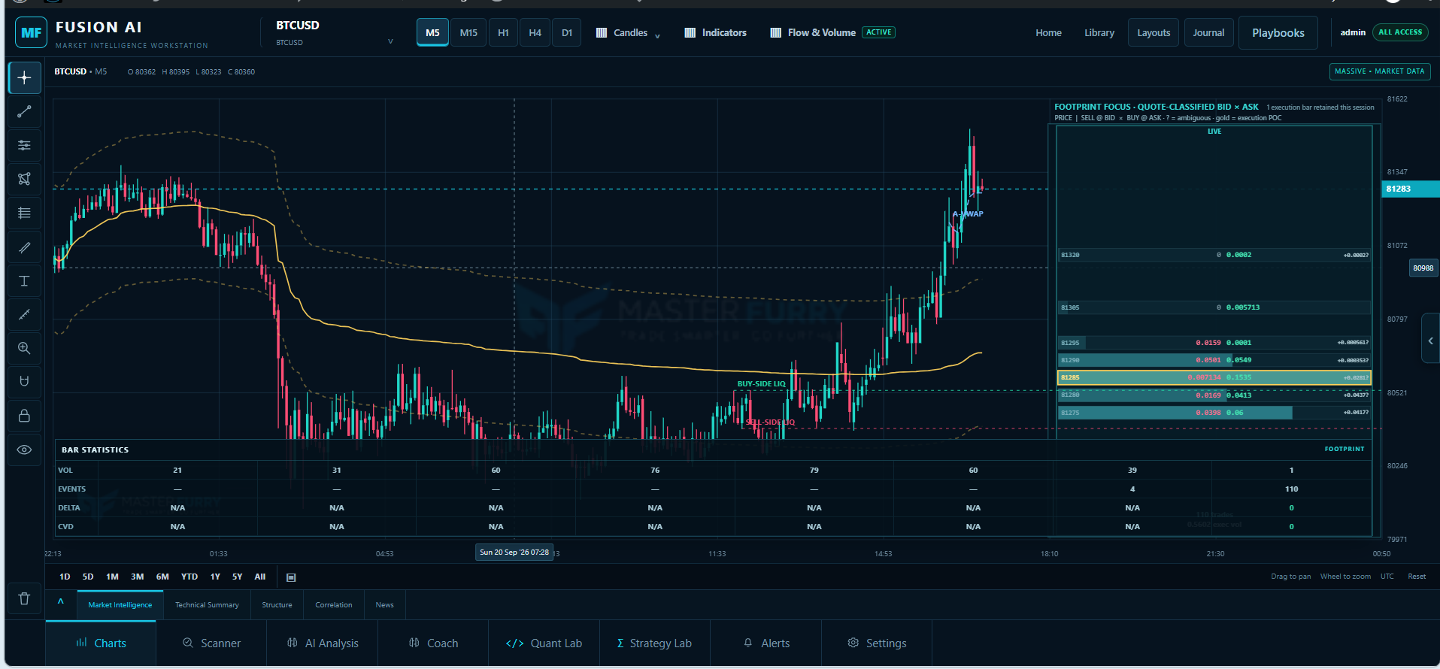
Task: Select the Fibonacci lines tool
Action: (24, 213)
